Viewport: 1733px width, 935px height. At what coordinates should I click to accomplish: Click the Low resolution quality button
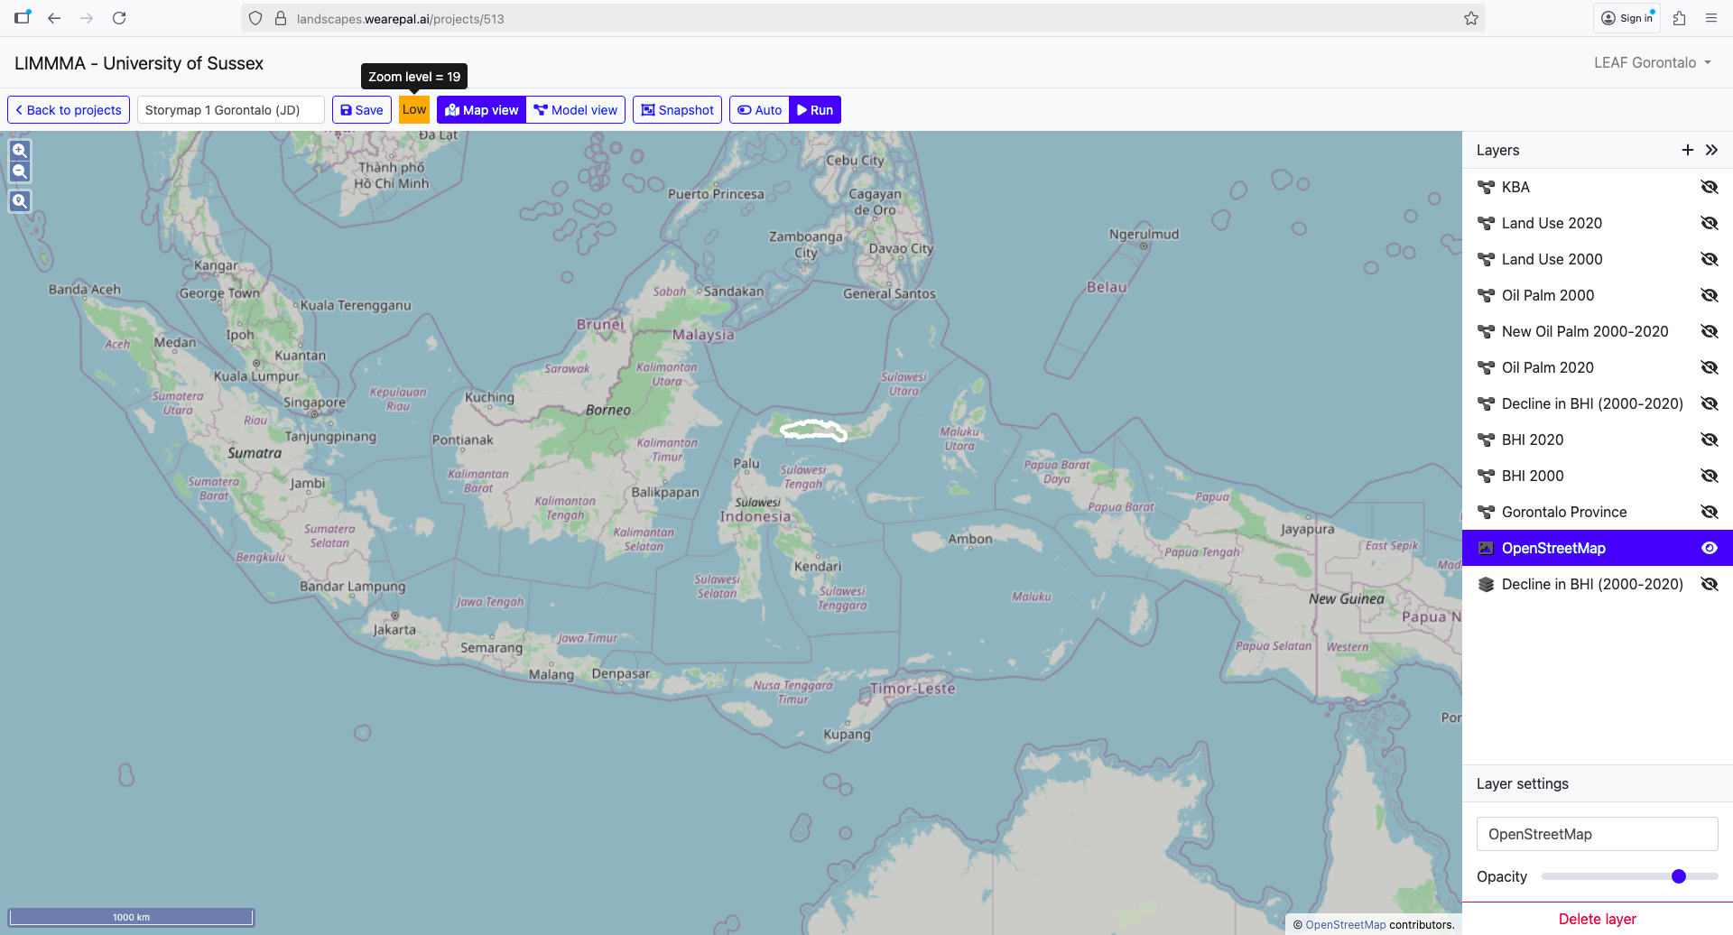(x=414, y=110)
